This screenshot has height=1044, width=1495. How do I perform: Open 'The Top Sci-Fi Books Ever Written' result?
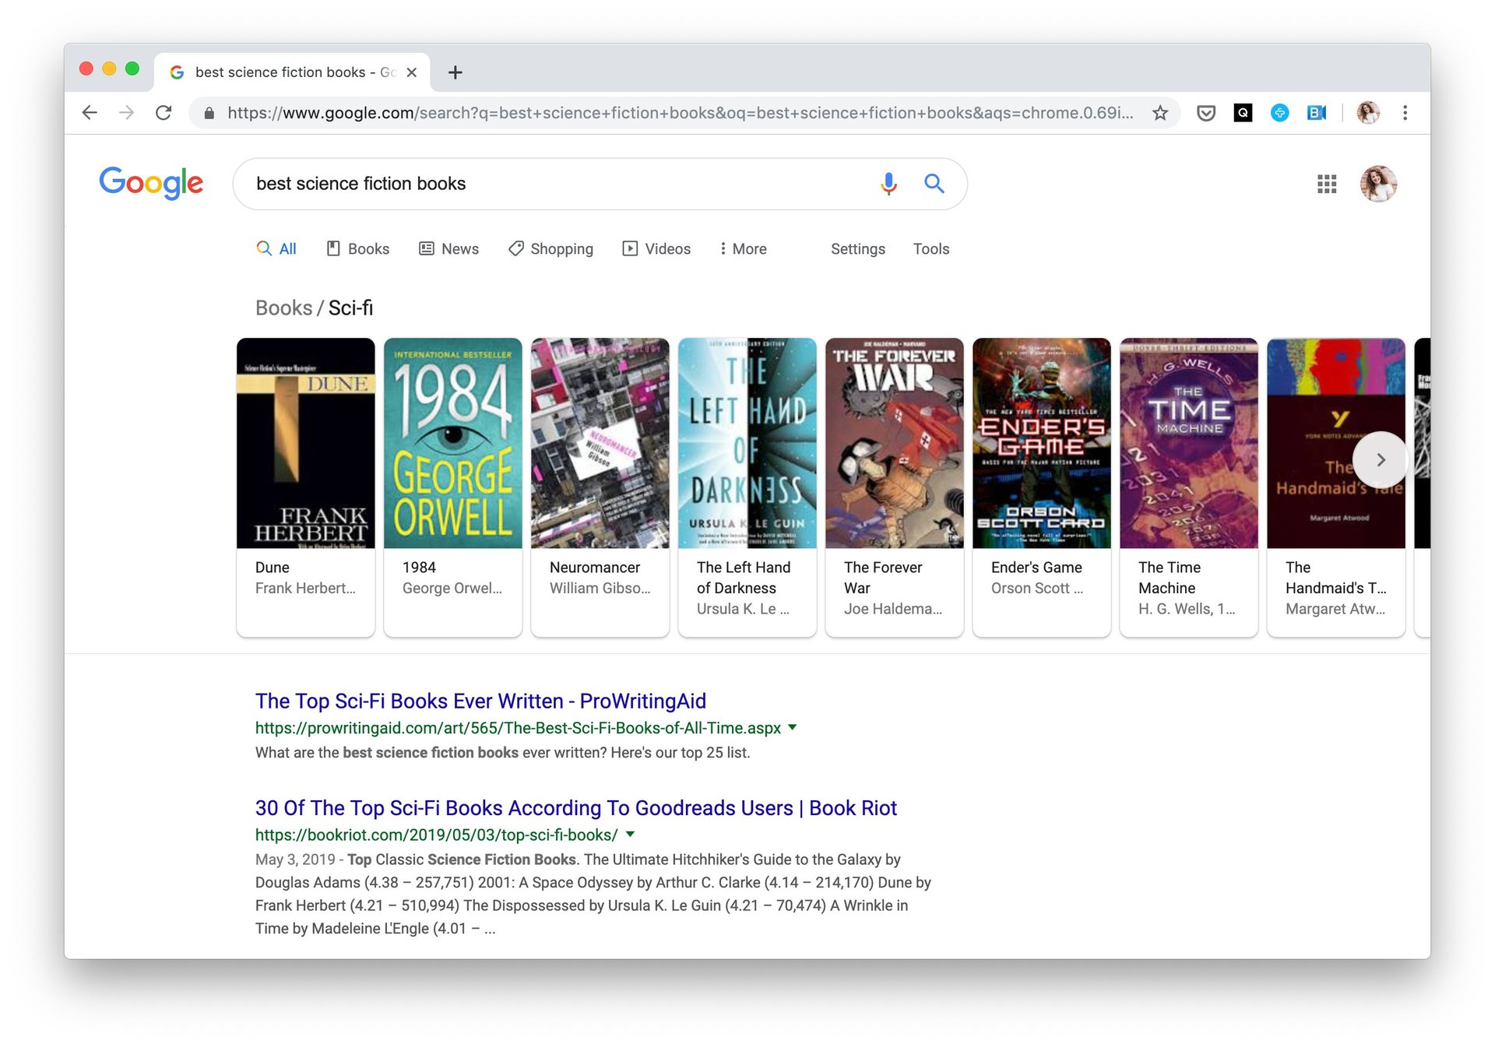480,701
